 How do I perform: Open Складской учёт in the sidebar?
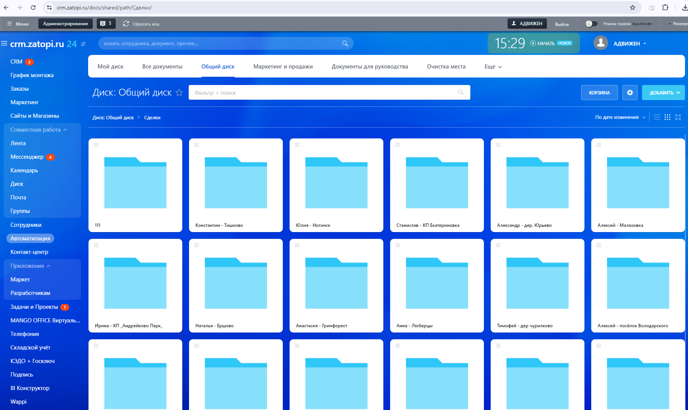(x=31, y=348)
